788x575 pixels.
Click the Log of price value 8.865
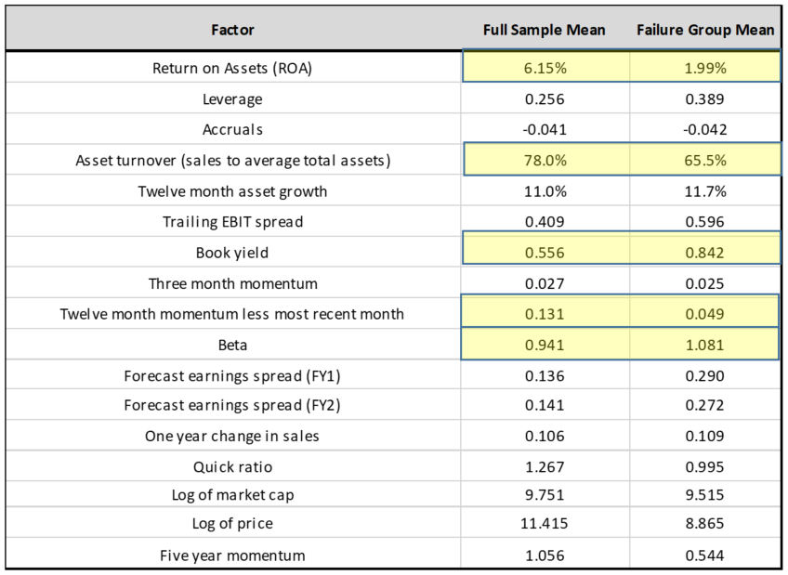pos(705,524)
